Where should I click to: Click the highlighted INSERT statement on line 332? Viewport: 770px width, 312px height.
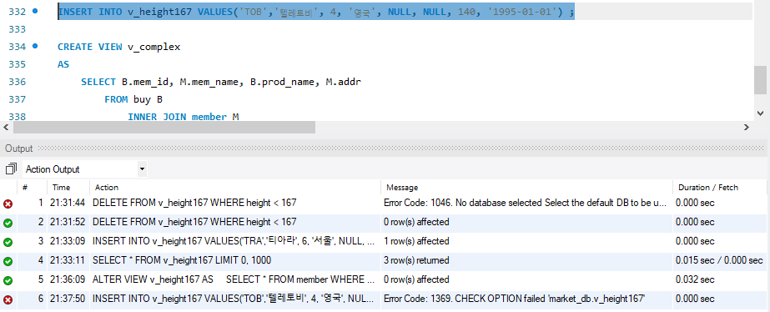tap(316, 12)
